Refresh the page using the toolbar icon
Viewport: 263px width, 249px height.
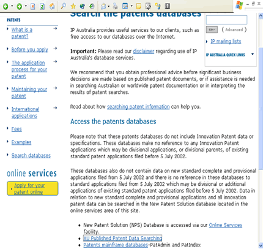pos(42,7)
